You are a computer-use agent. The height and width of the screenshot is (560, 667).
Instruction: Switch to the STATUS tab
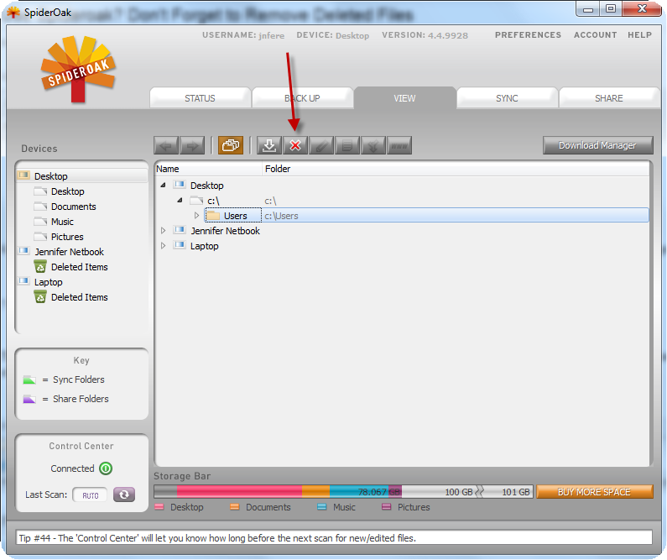[x=200, y=98]
